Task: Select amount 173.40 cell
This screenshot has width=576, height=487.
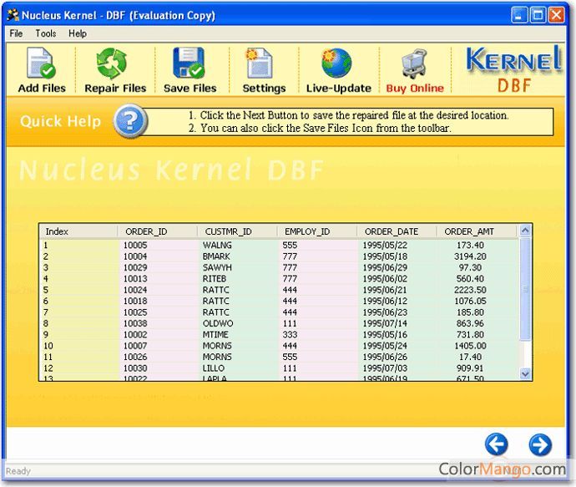Action: point(470,245)
